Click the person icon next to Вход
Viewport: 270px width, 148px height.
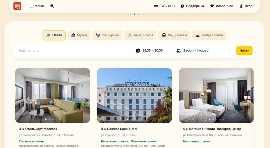[241, 6]
